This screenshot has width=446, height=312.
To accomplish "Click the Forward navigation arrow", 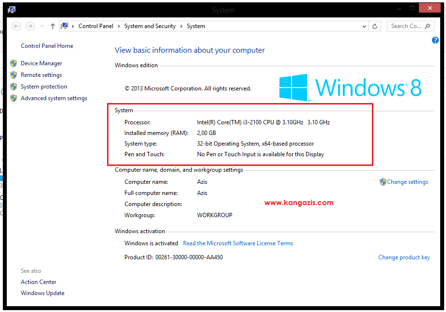I will [x=30, y=26].
